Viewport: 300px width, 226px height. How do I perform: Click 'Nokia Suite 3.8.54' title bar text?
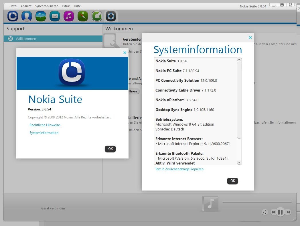[253, 6]
